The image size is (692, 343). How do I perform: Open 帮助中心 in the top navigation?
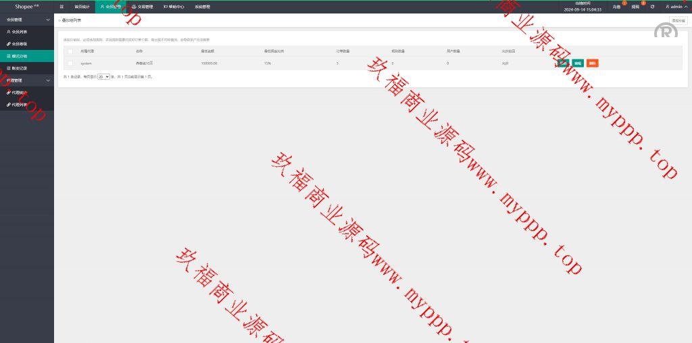coord(174,7)
